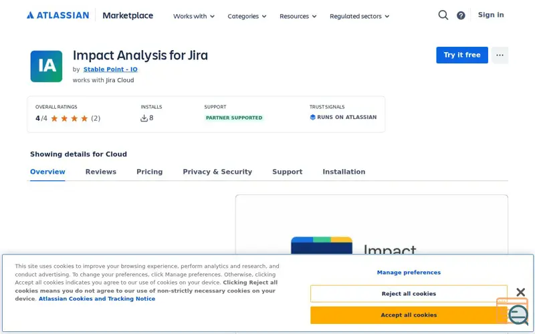
Task: Click Manage preferences in cookie banner
Action: point(409,273)
